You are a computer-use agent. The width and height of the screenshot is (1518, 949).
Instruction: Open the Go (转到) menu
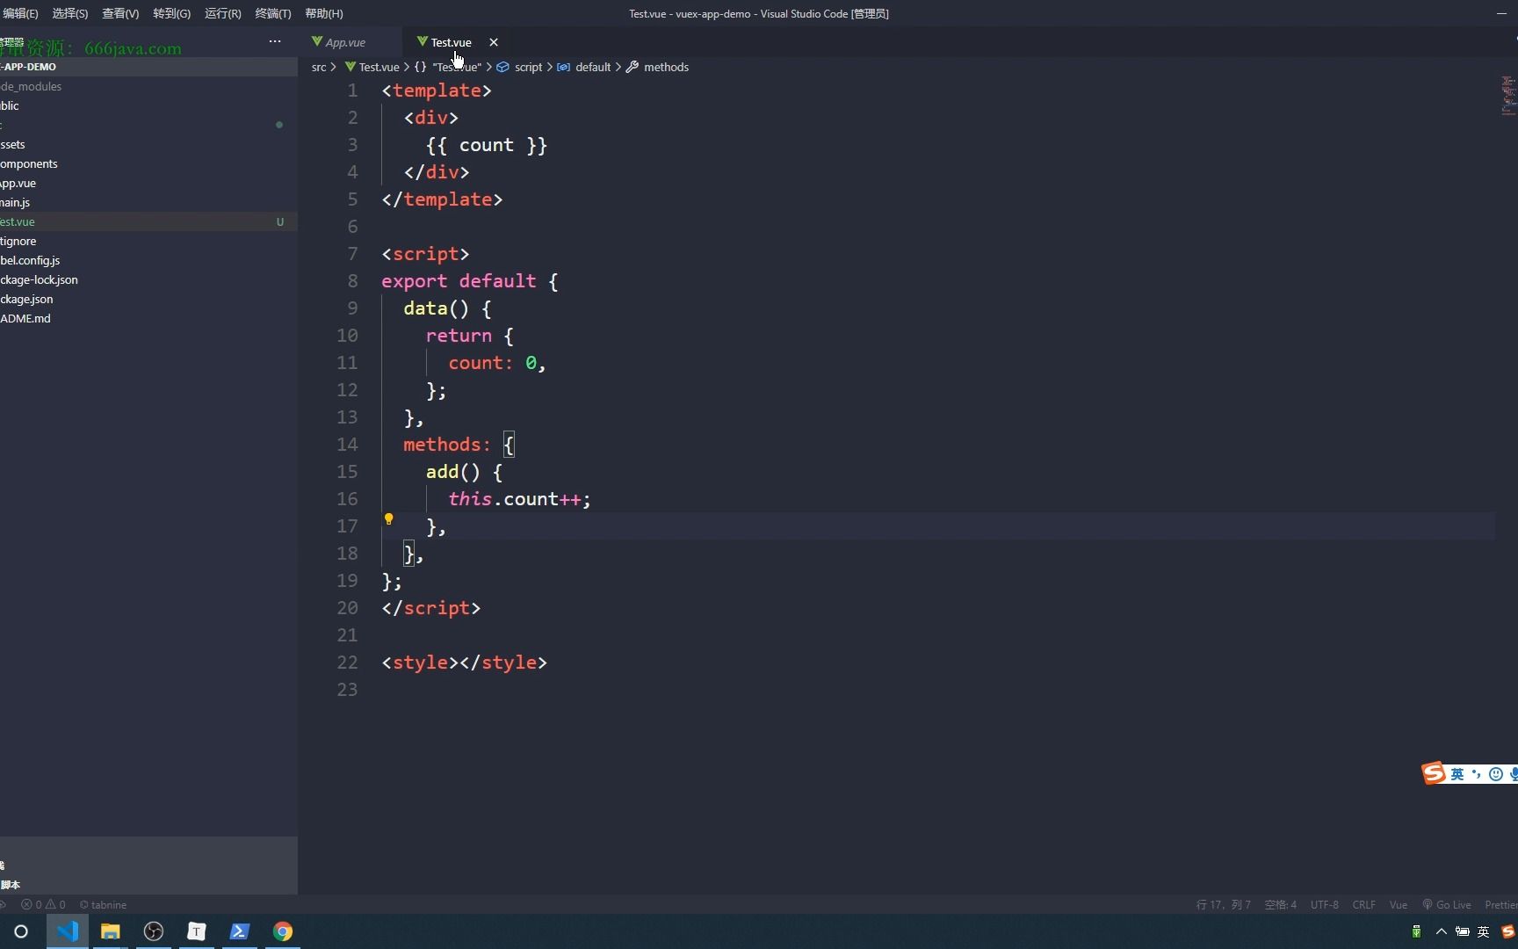point(171,13)
